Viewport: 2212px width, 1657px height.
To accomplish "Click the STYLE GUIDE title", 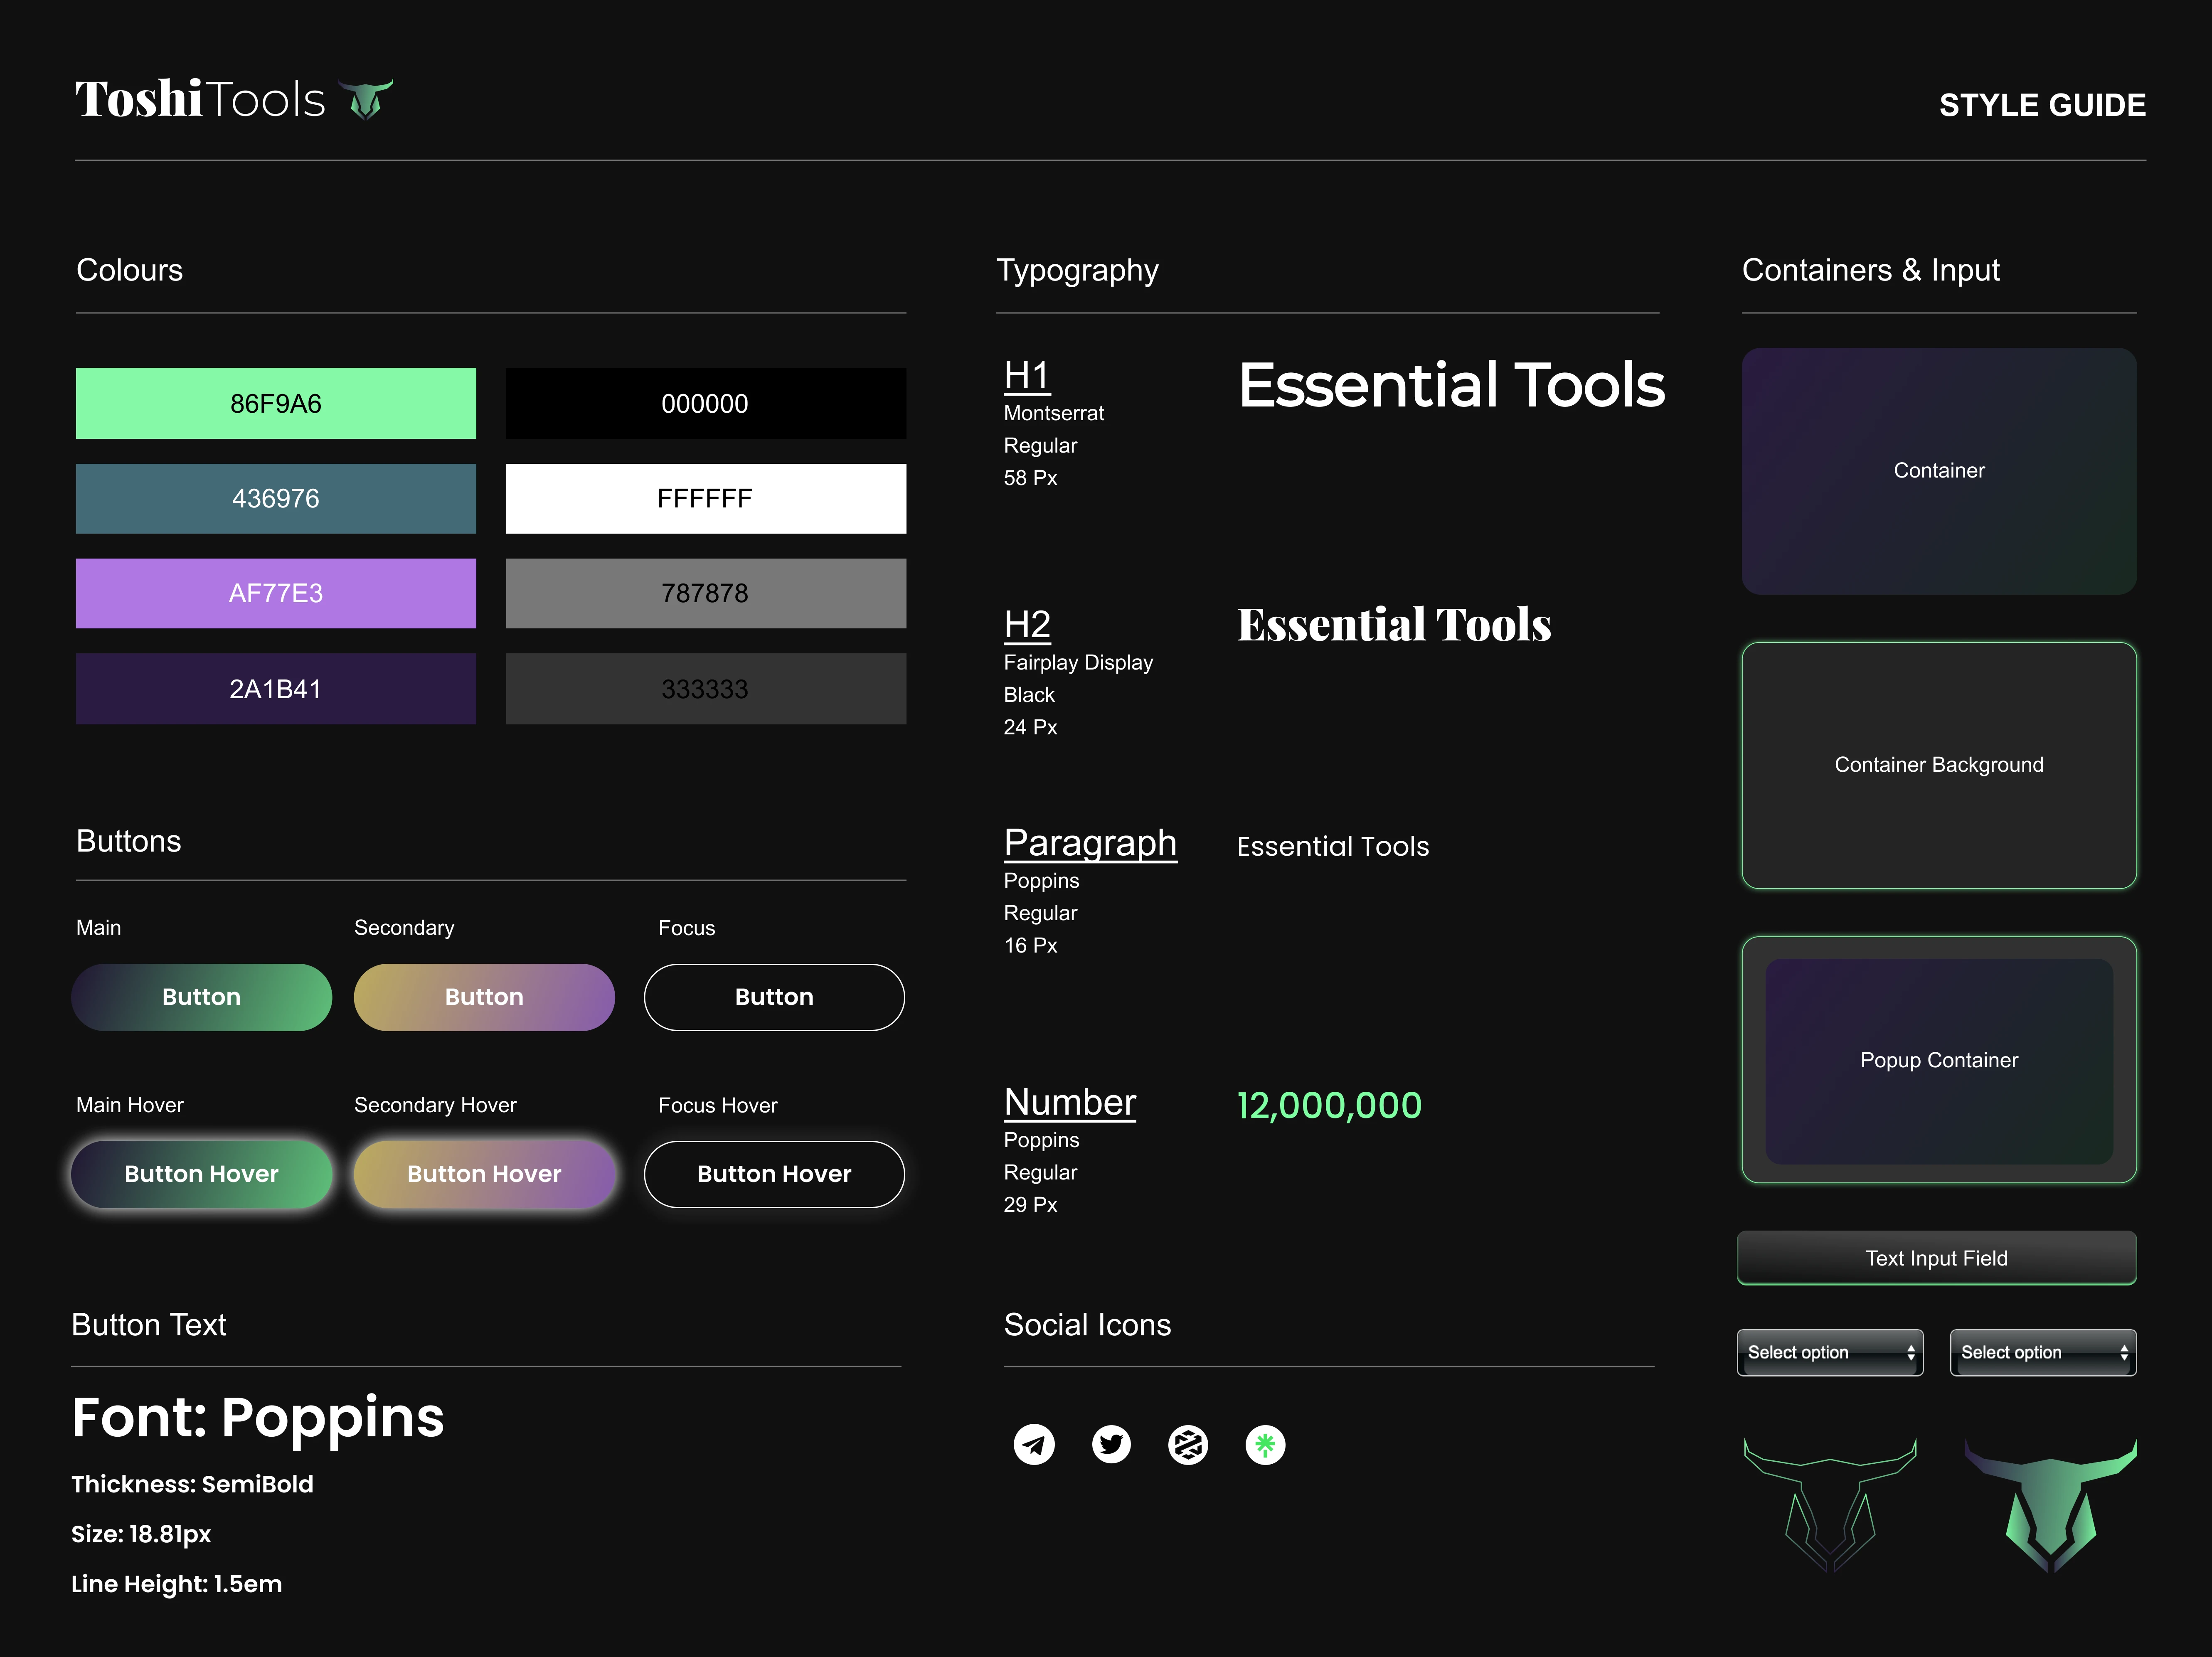I will [2042, 105].
